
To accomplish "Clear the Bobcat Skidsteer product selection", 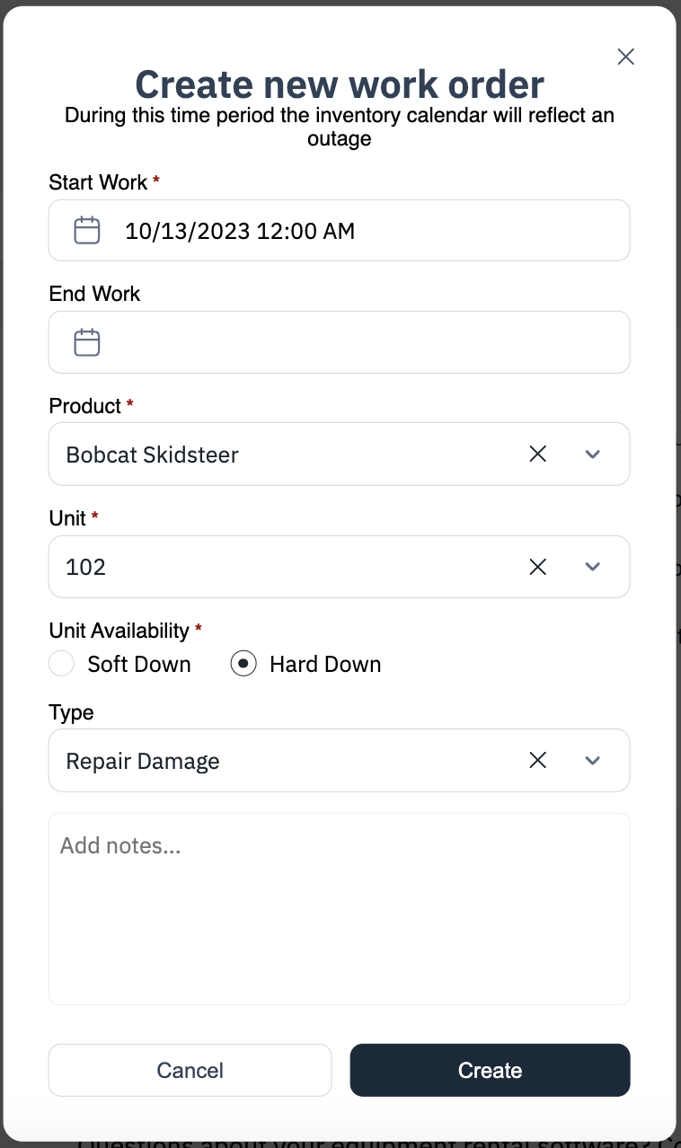I will pos(537,454).
